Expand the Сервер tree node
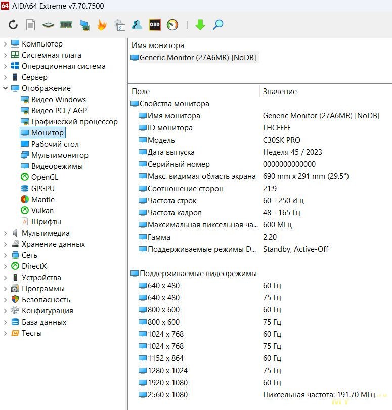 pyautogui.click(x=5, y=77)
